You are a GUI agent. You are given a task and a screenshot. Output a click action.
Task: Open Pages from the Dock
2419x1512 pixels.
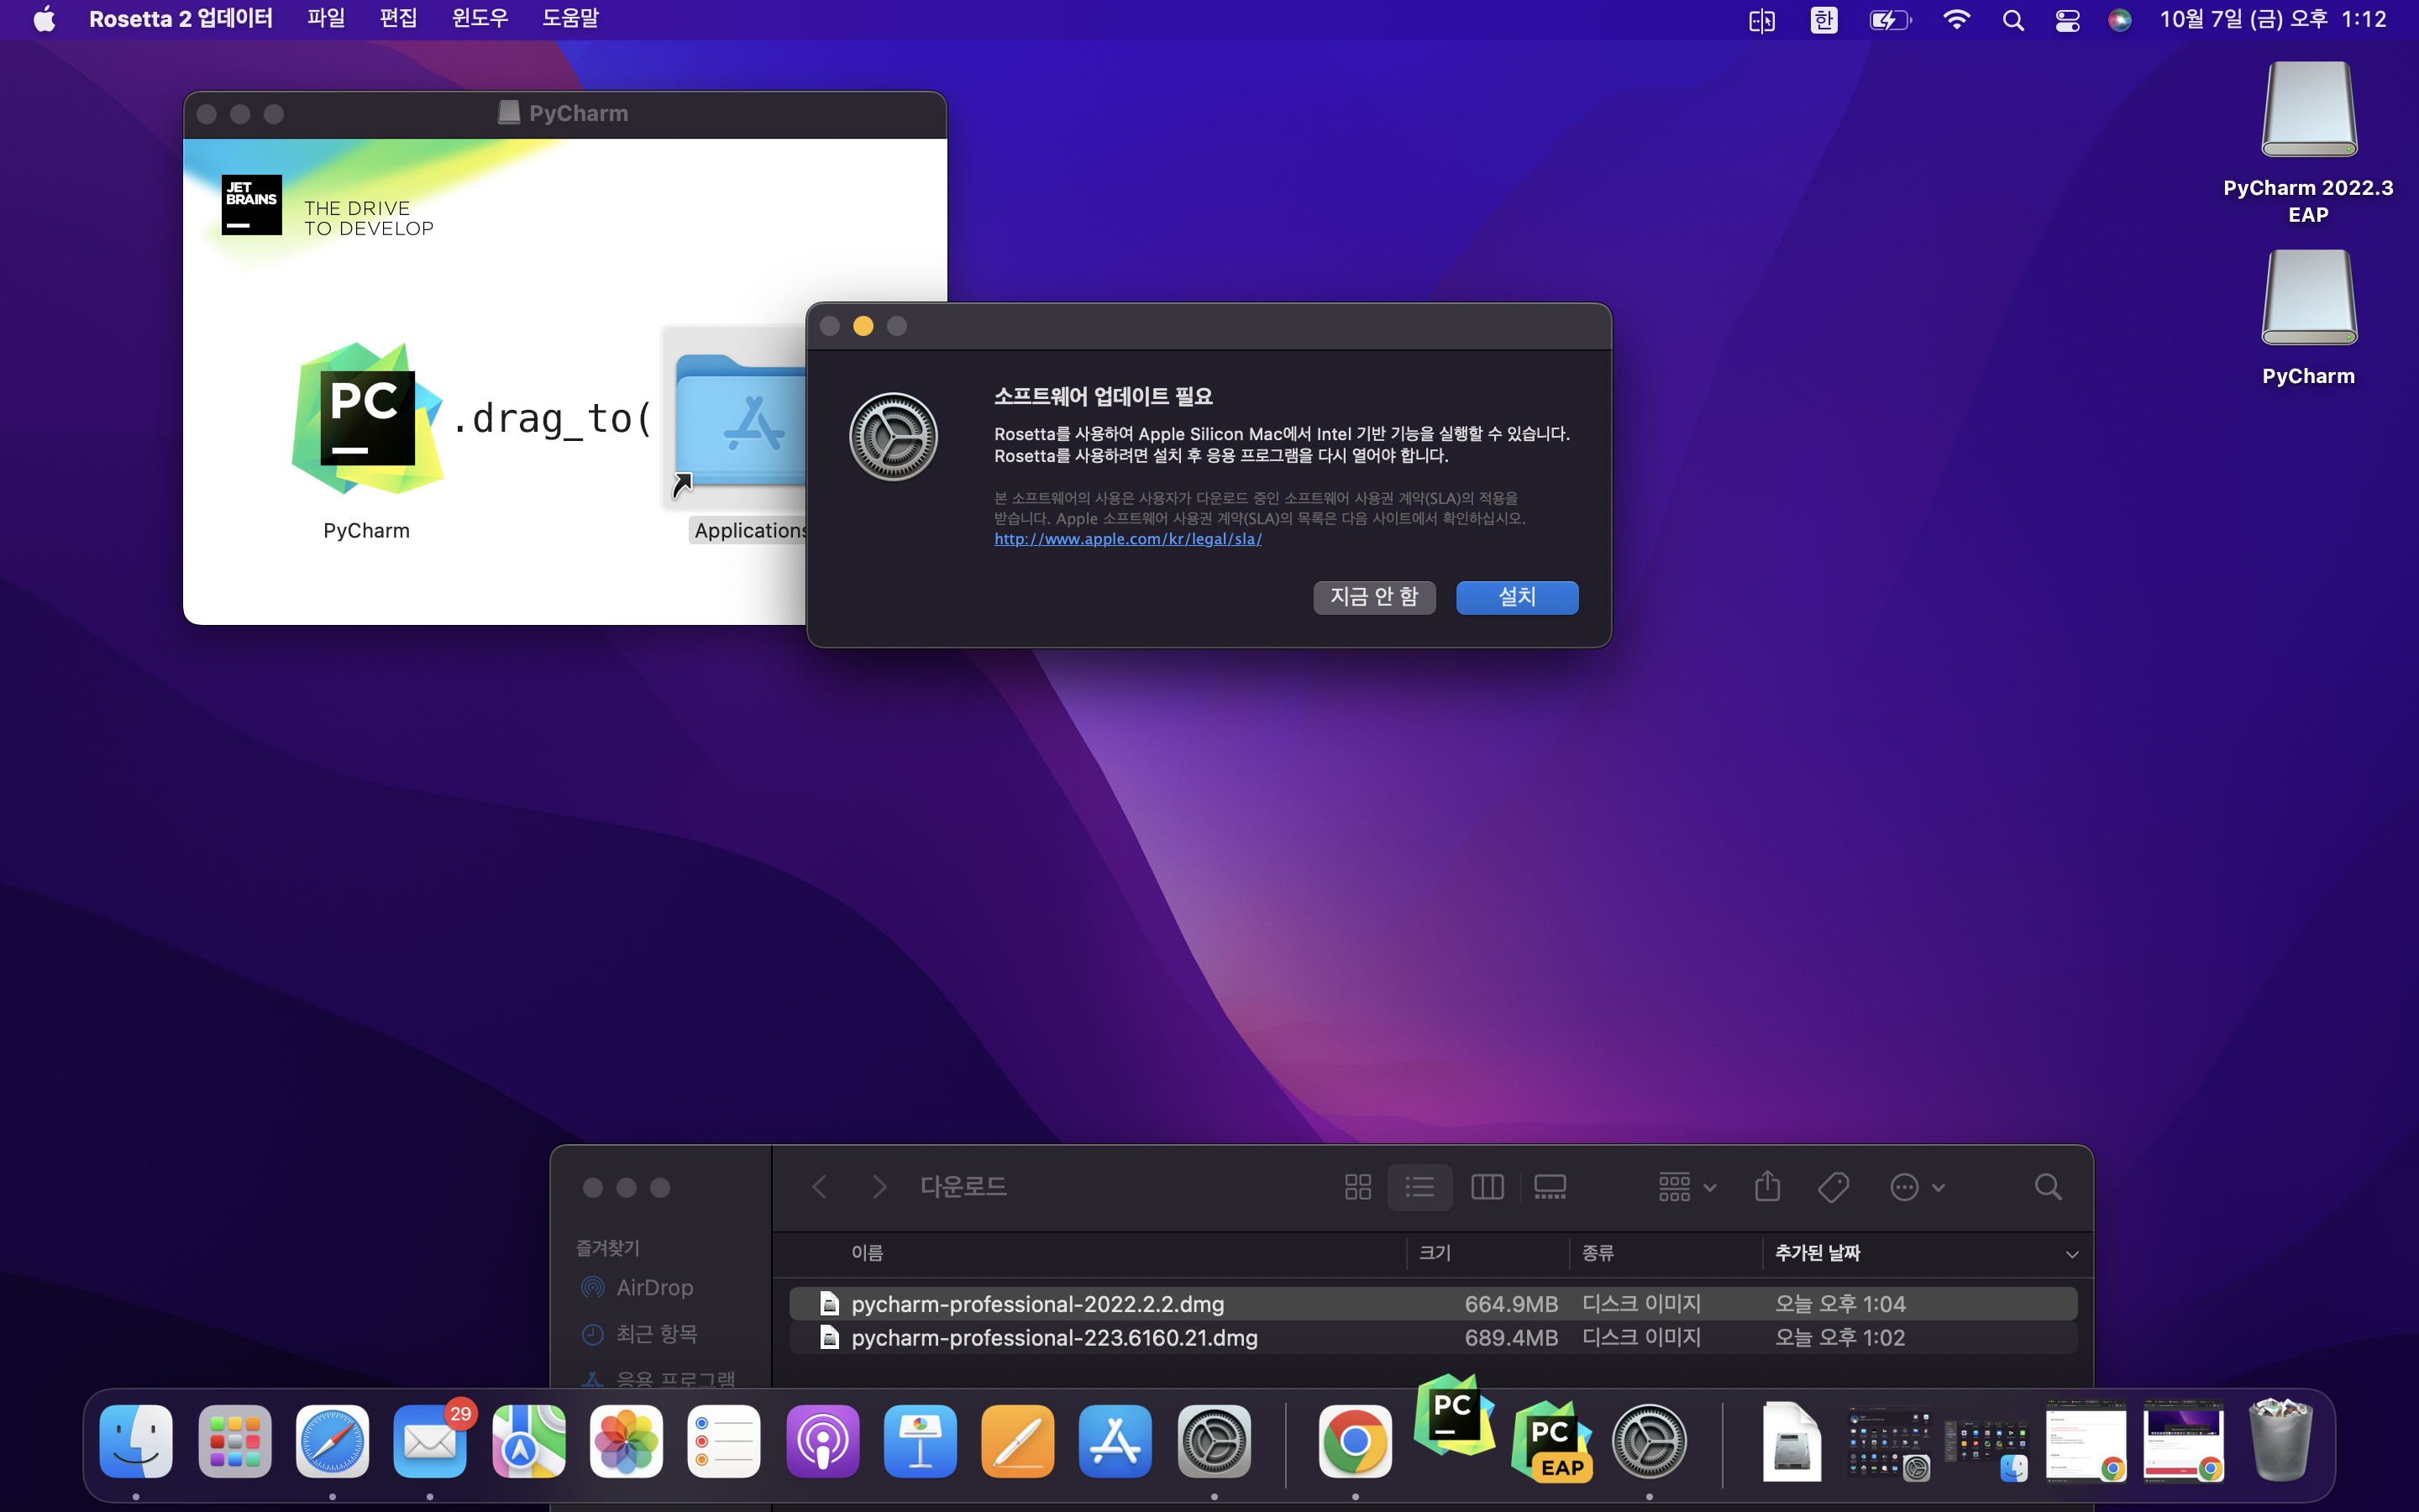(x=1018, y=1442)
